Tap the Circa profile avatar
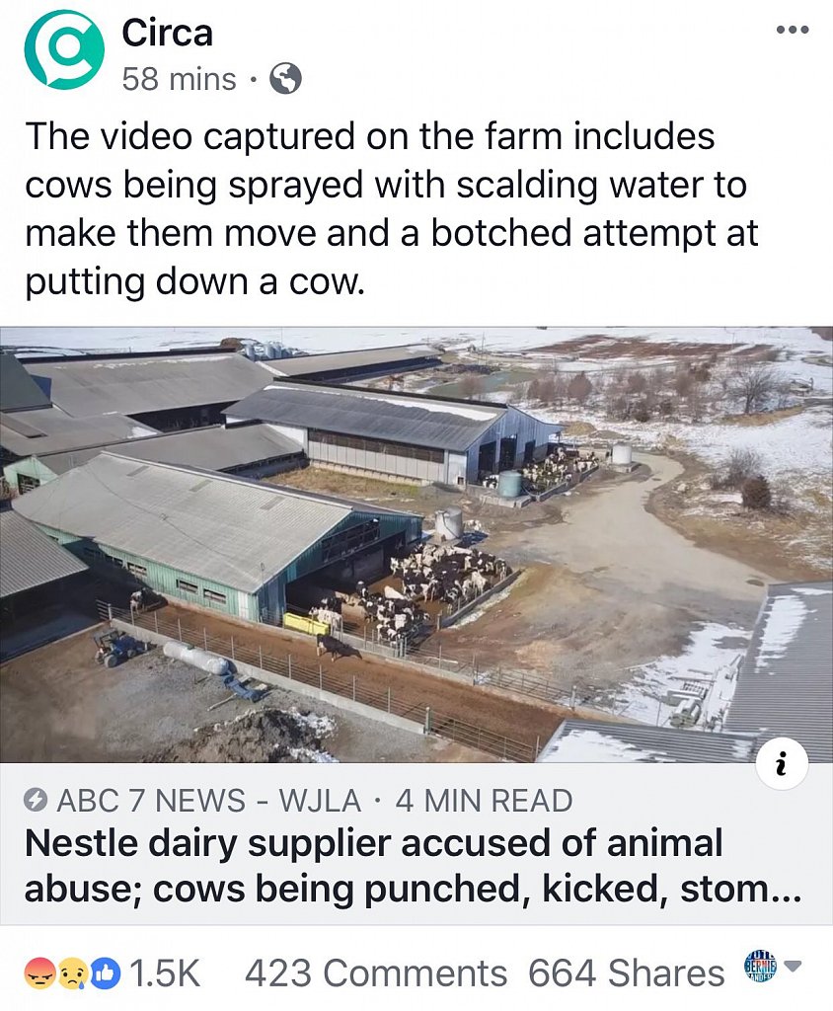Viewport: 833px width, 1011px height. 63,50
